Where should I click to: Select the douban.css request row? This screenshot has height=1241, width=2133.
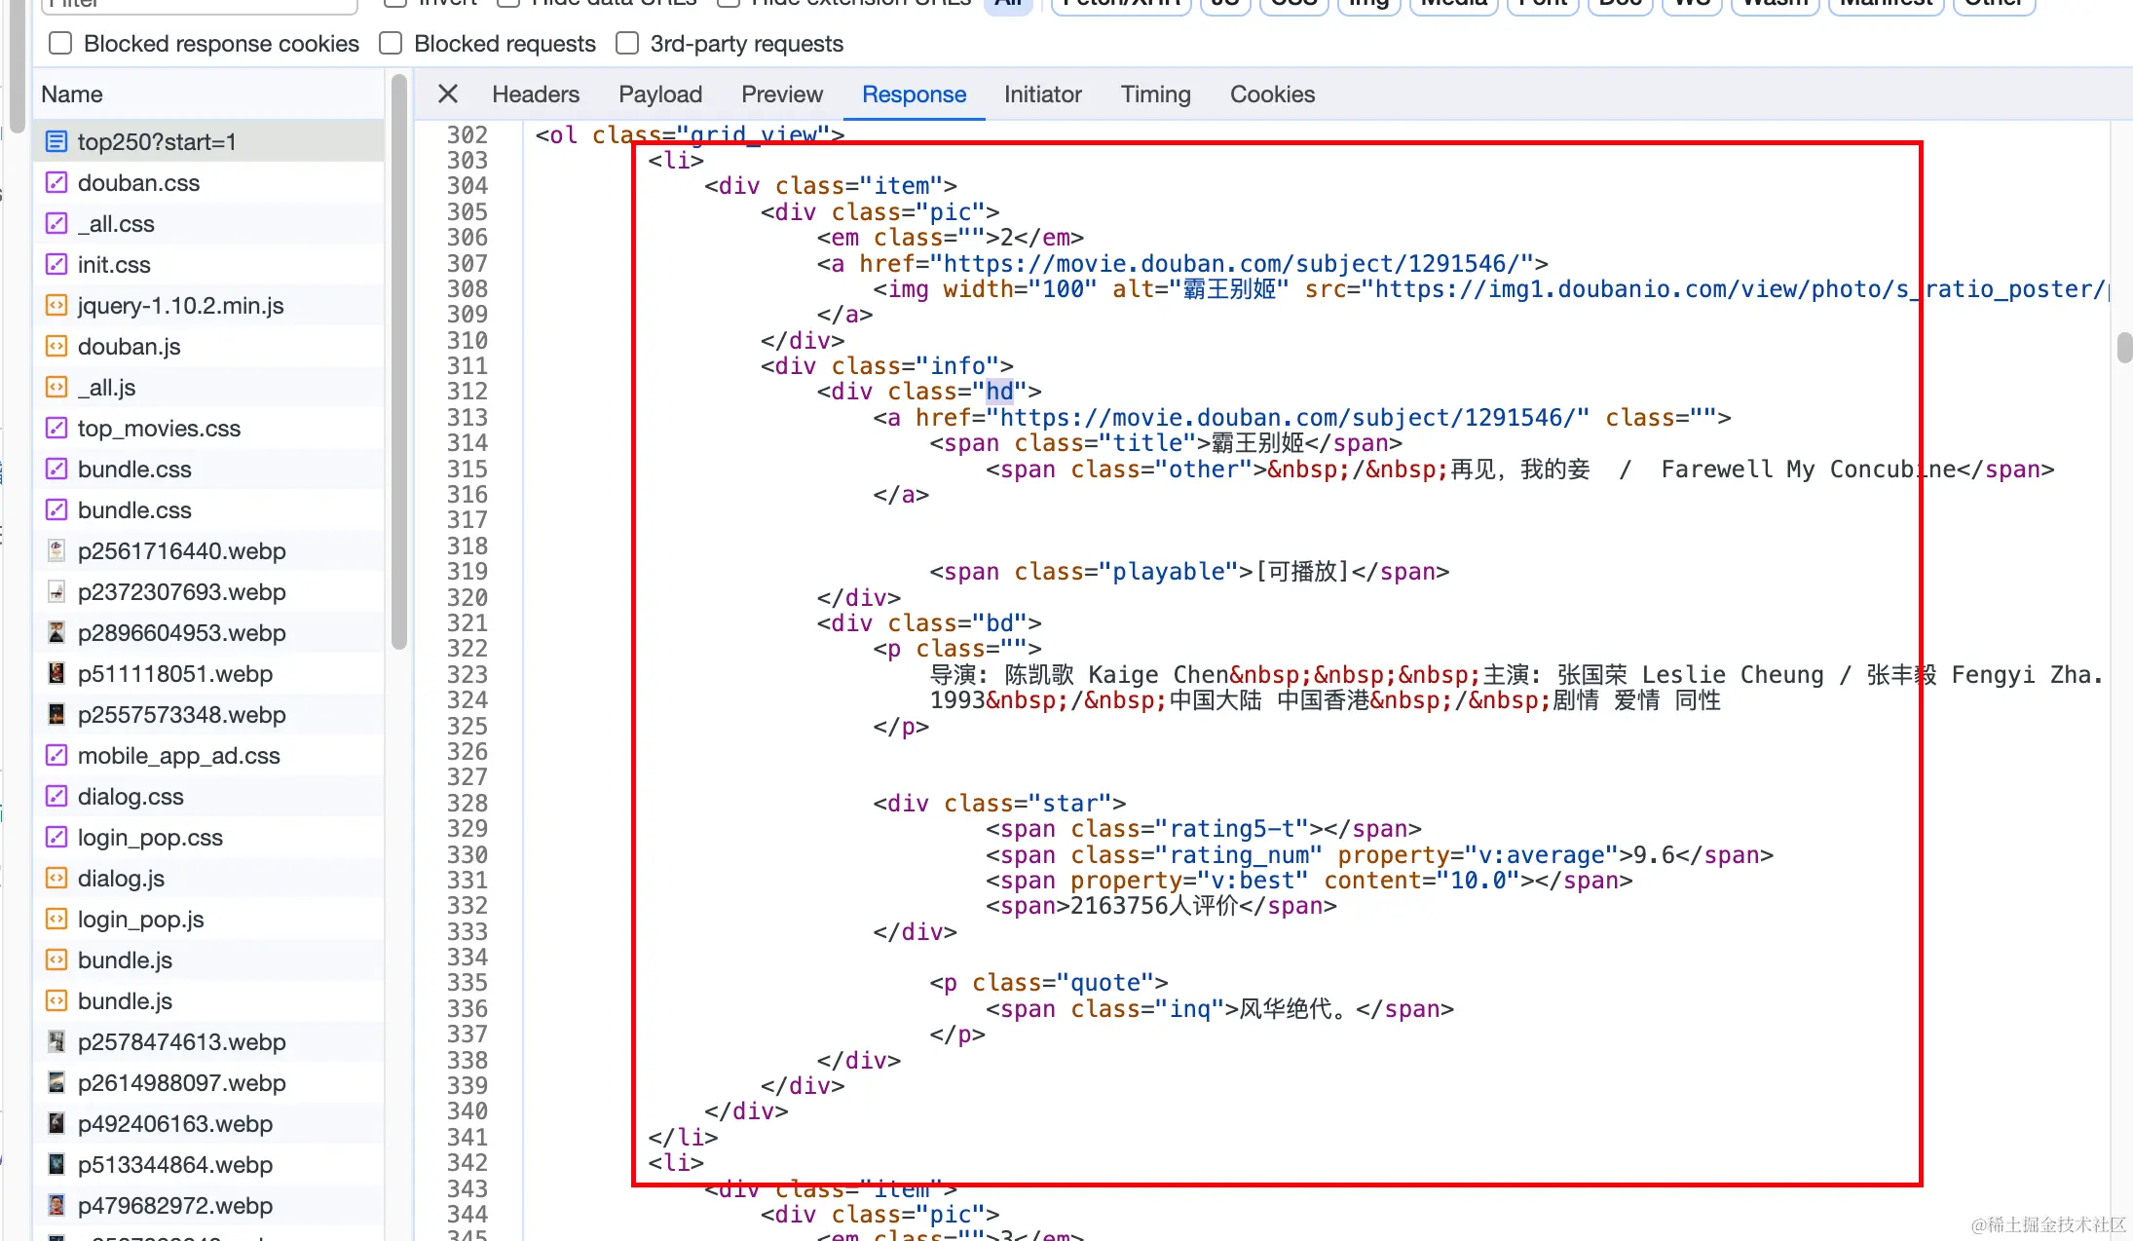point(209,183)
